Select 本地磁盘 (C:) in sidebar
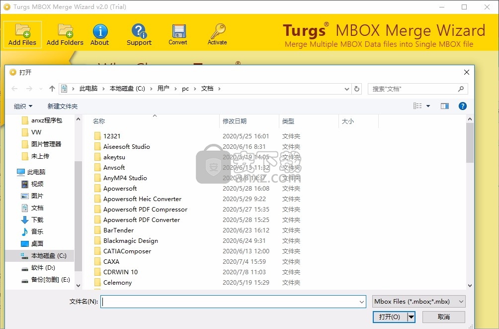 (x=40, y=256)
